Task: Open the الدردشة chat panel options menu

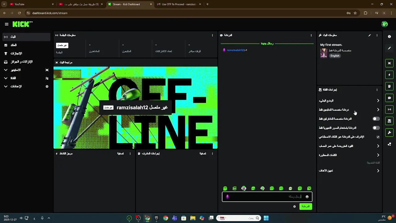Action: click(311, 35)
